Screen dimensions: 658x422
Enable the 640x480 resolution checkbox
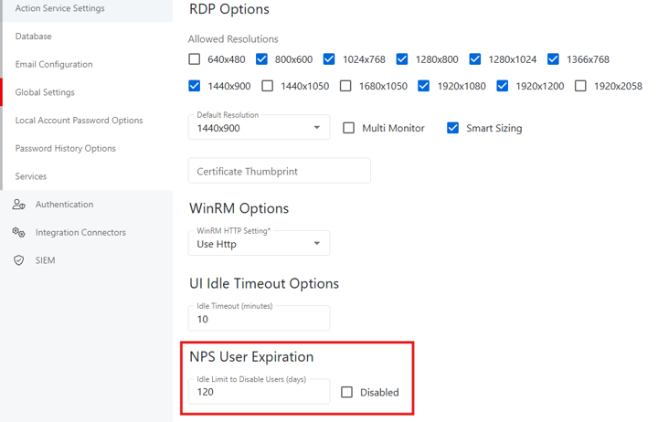point(194,59)
